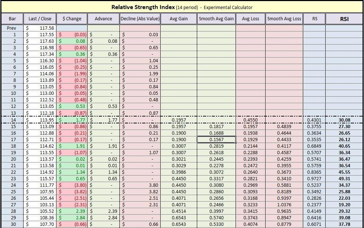Screen dimensions: 364x228
Task: Select the Avg Gain value 0.3021
Action: 178,159
